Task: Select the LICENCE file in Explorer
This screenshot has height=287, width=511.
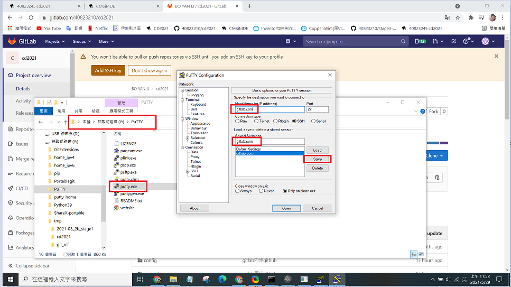Action: coord(128,144)
